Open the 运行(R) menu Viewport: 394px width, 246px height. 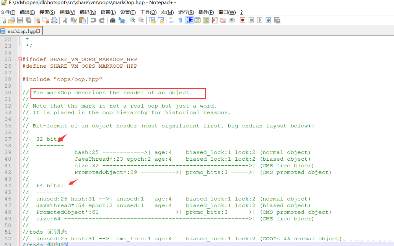point(186,12)
